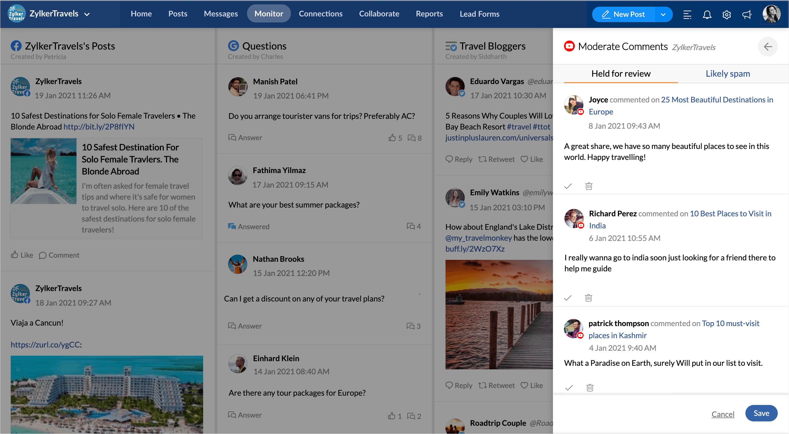Delete Richard Perez's comment using trash icon
Image resolution: width=789 pixels, height=434 pixels.
[x=588, y=298]
